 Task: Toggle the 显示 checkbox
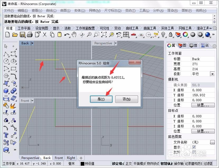[194, 147]
